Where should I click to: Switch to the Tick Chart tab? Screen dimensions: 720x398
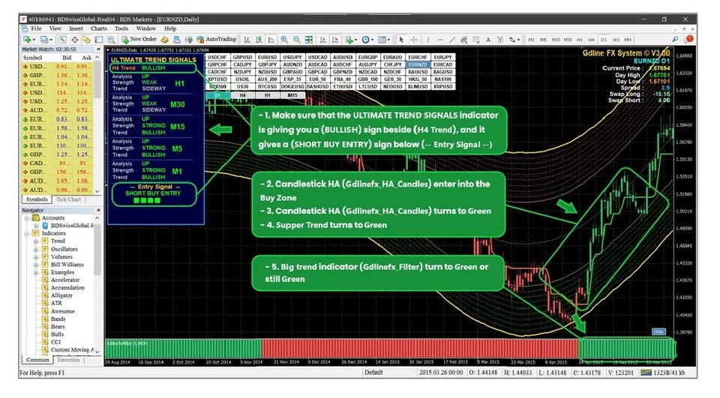tap(68, 199)
